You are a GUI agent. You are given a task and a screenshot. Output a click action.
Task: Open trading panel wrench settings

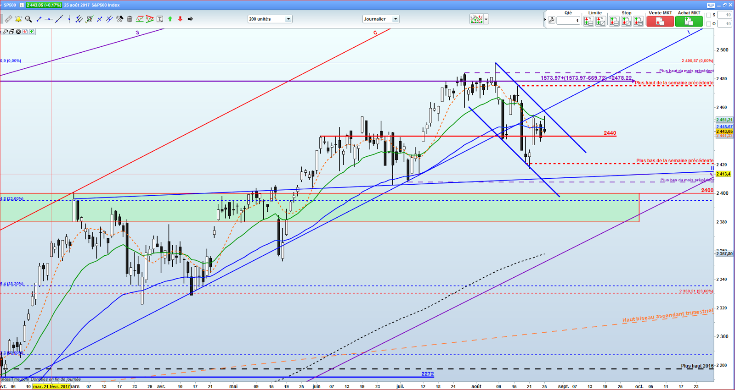click(552, 20)
